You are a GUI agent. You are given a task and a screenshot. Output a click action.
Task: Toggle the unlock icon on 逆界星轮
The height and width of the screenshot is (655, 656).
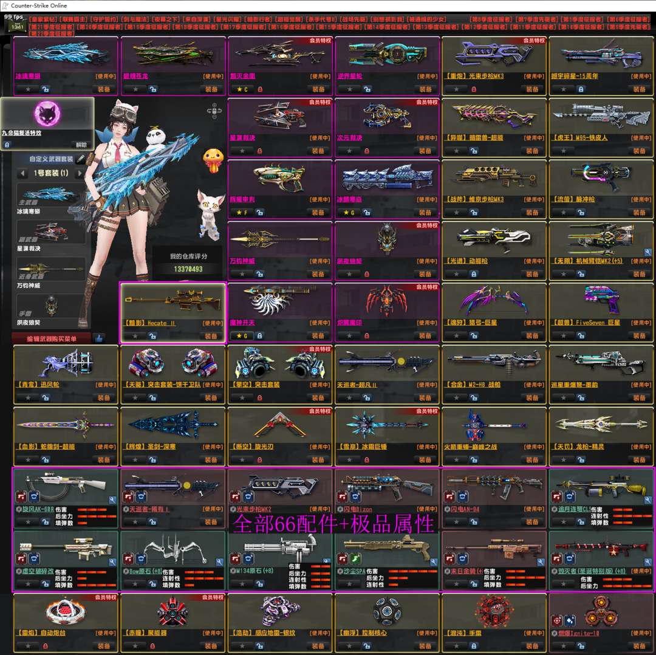(x=367, y=89)
